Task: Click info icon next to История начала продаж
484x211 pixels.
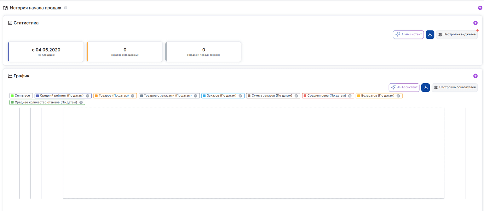Action: pyautogui.click(x=66, y=8)
